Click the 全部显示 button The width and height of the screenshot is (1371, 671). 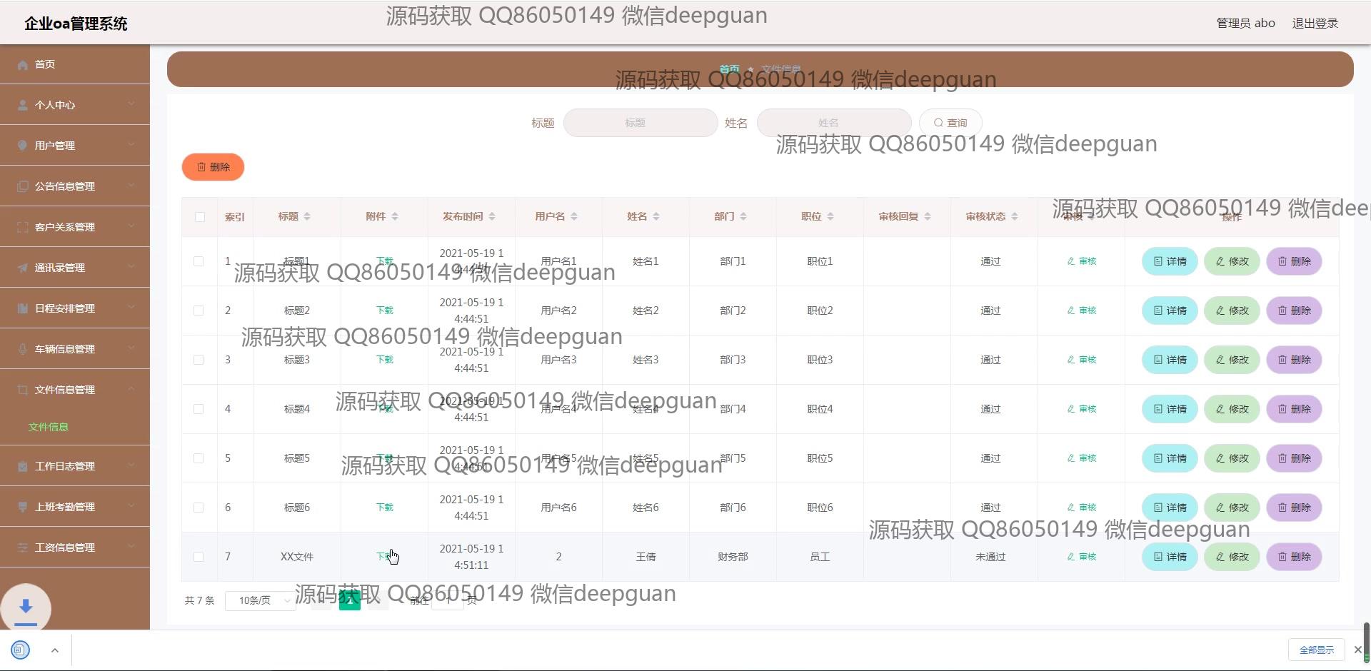click(1317, 650)
